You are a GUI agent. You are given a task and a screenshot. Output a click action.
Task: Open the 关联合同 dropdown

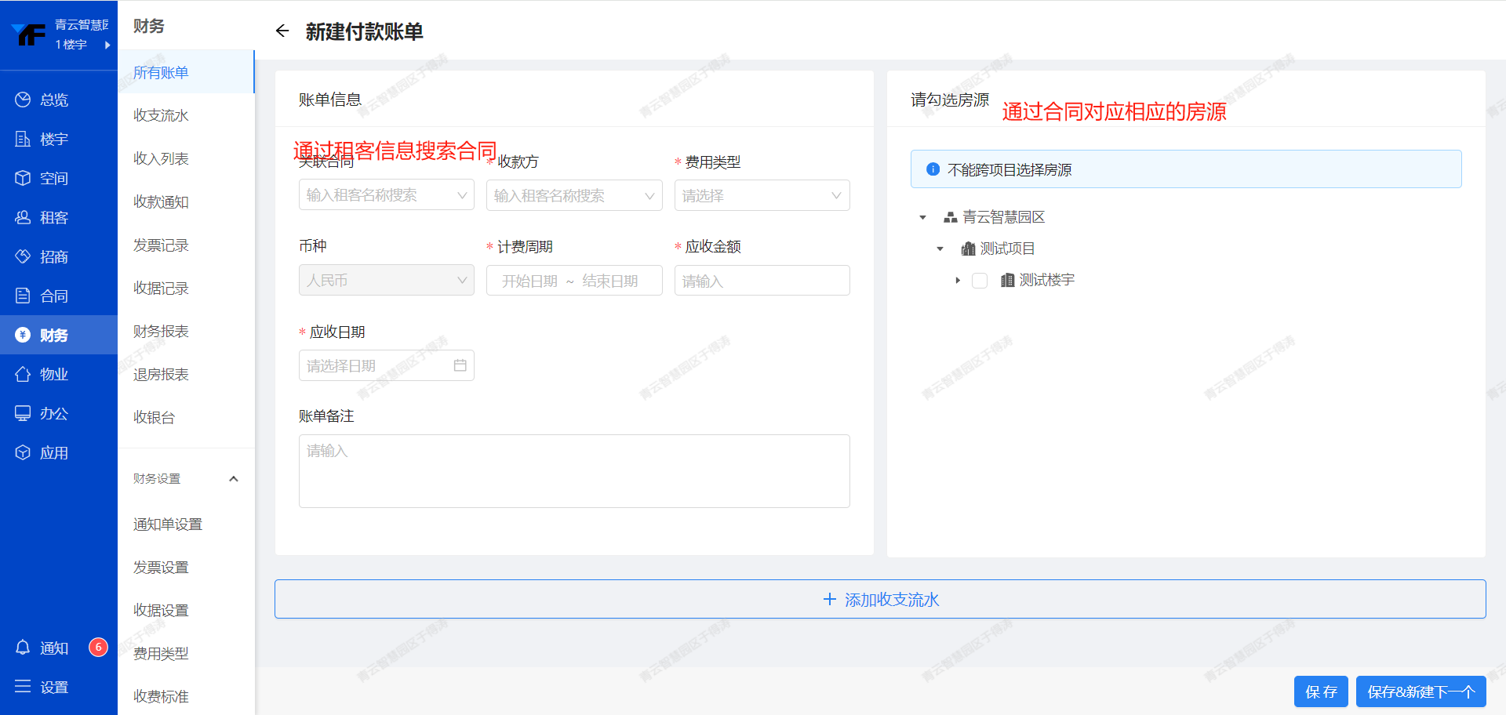pos(386,195)
